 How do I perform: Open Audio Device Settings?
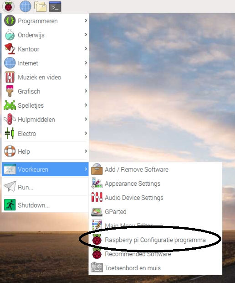tap(155, 198)
